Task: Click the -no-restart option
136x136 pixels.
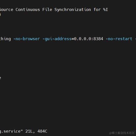Action: 119,39
